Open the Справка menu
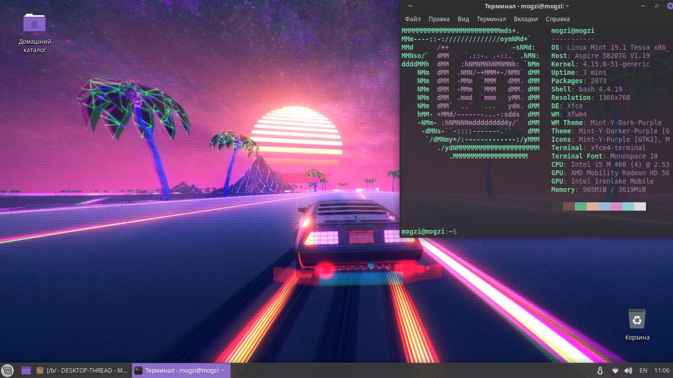The height and width of the screenshot is (378, 673). [558, 19]
